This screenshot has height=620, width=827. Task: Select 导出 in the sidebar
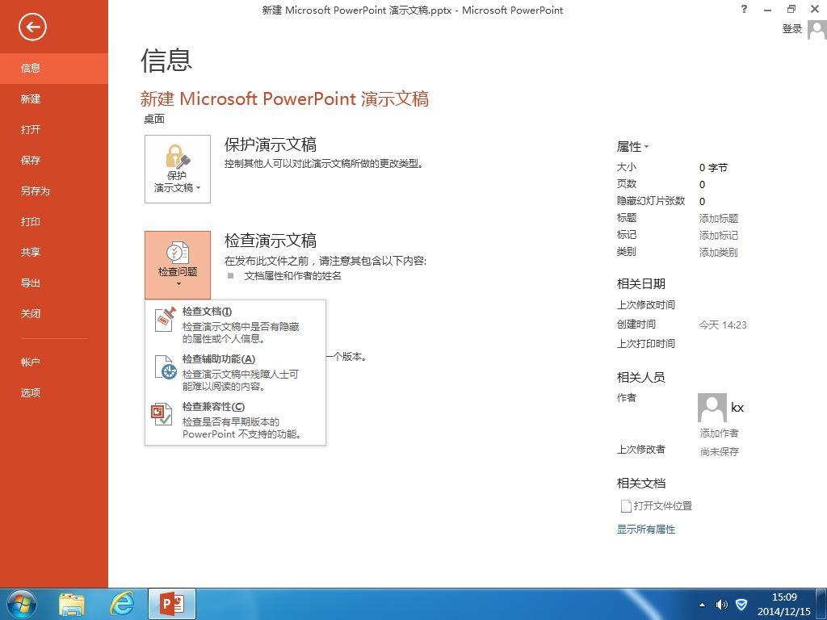tap(54, 283)
